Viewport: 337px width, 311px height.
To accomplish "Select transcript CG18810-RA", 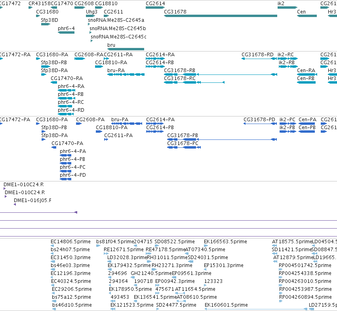I will 99,67.
